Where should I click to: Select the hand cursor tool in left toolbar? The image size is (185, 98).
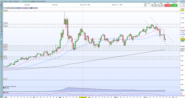pos(2,7)
